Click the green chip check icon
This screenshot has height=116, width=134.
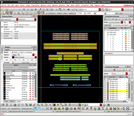(80, 105)
